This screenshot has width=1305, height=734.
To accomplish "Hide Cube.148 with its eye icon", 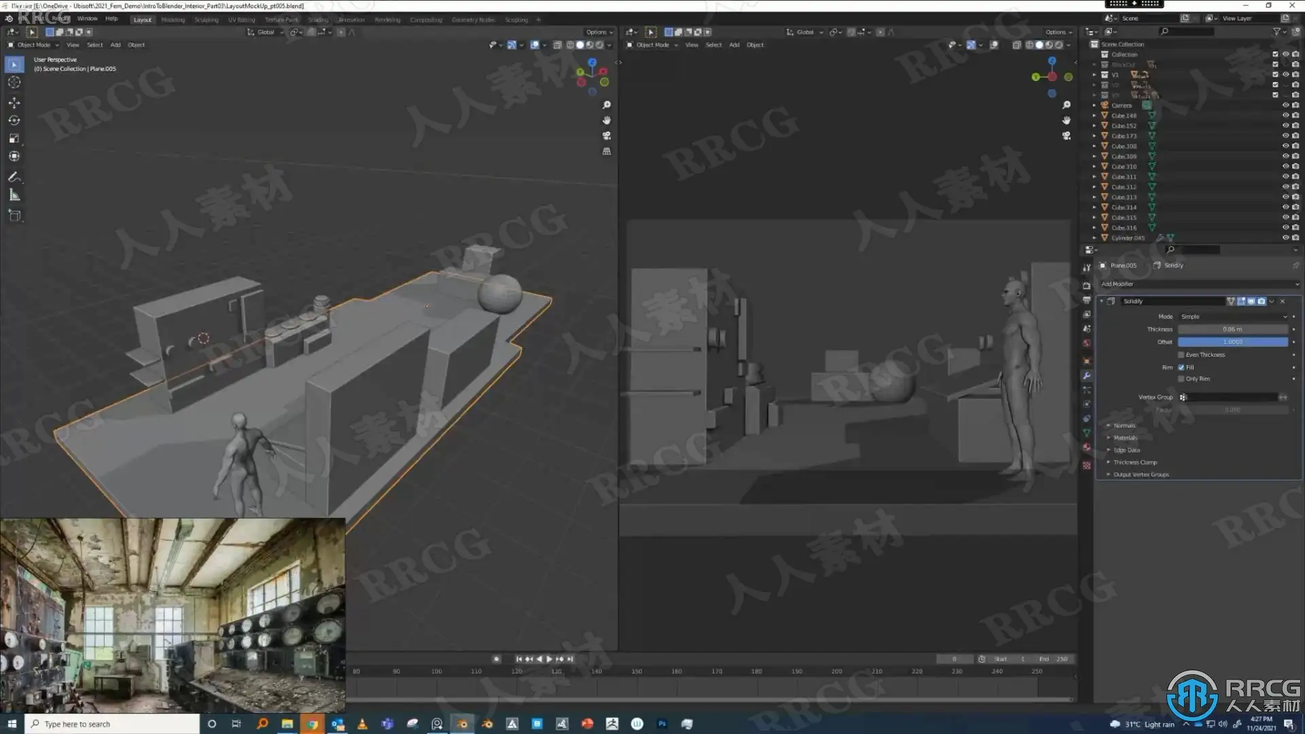I will click(x=1285, y=116).
